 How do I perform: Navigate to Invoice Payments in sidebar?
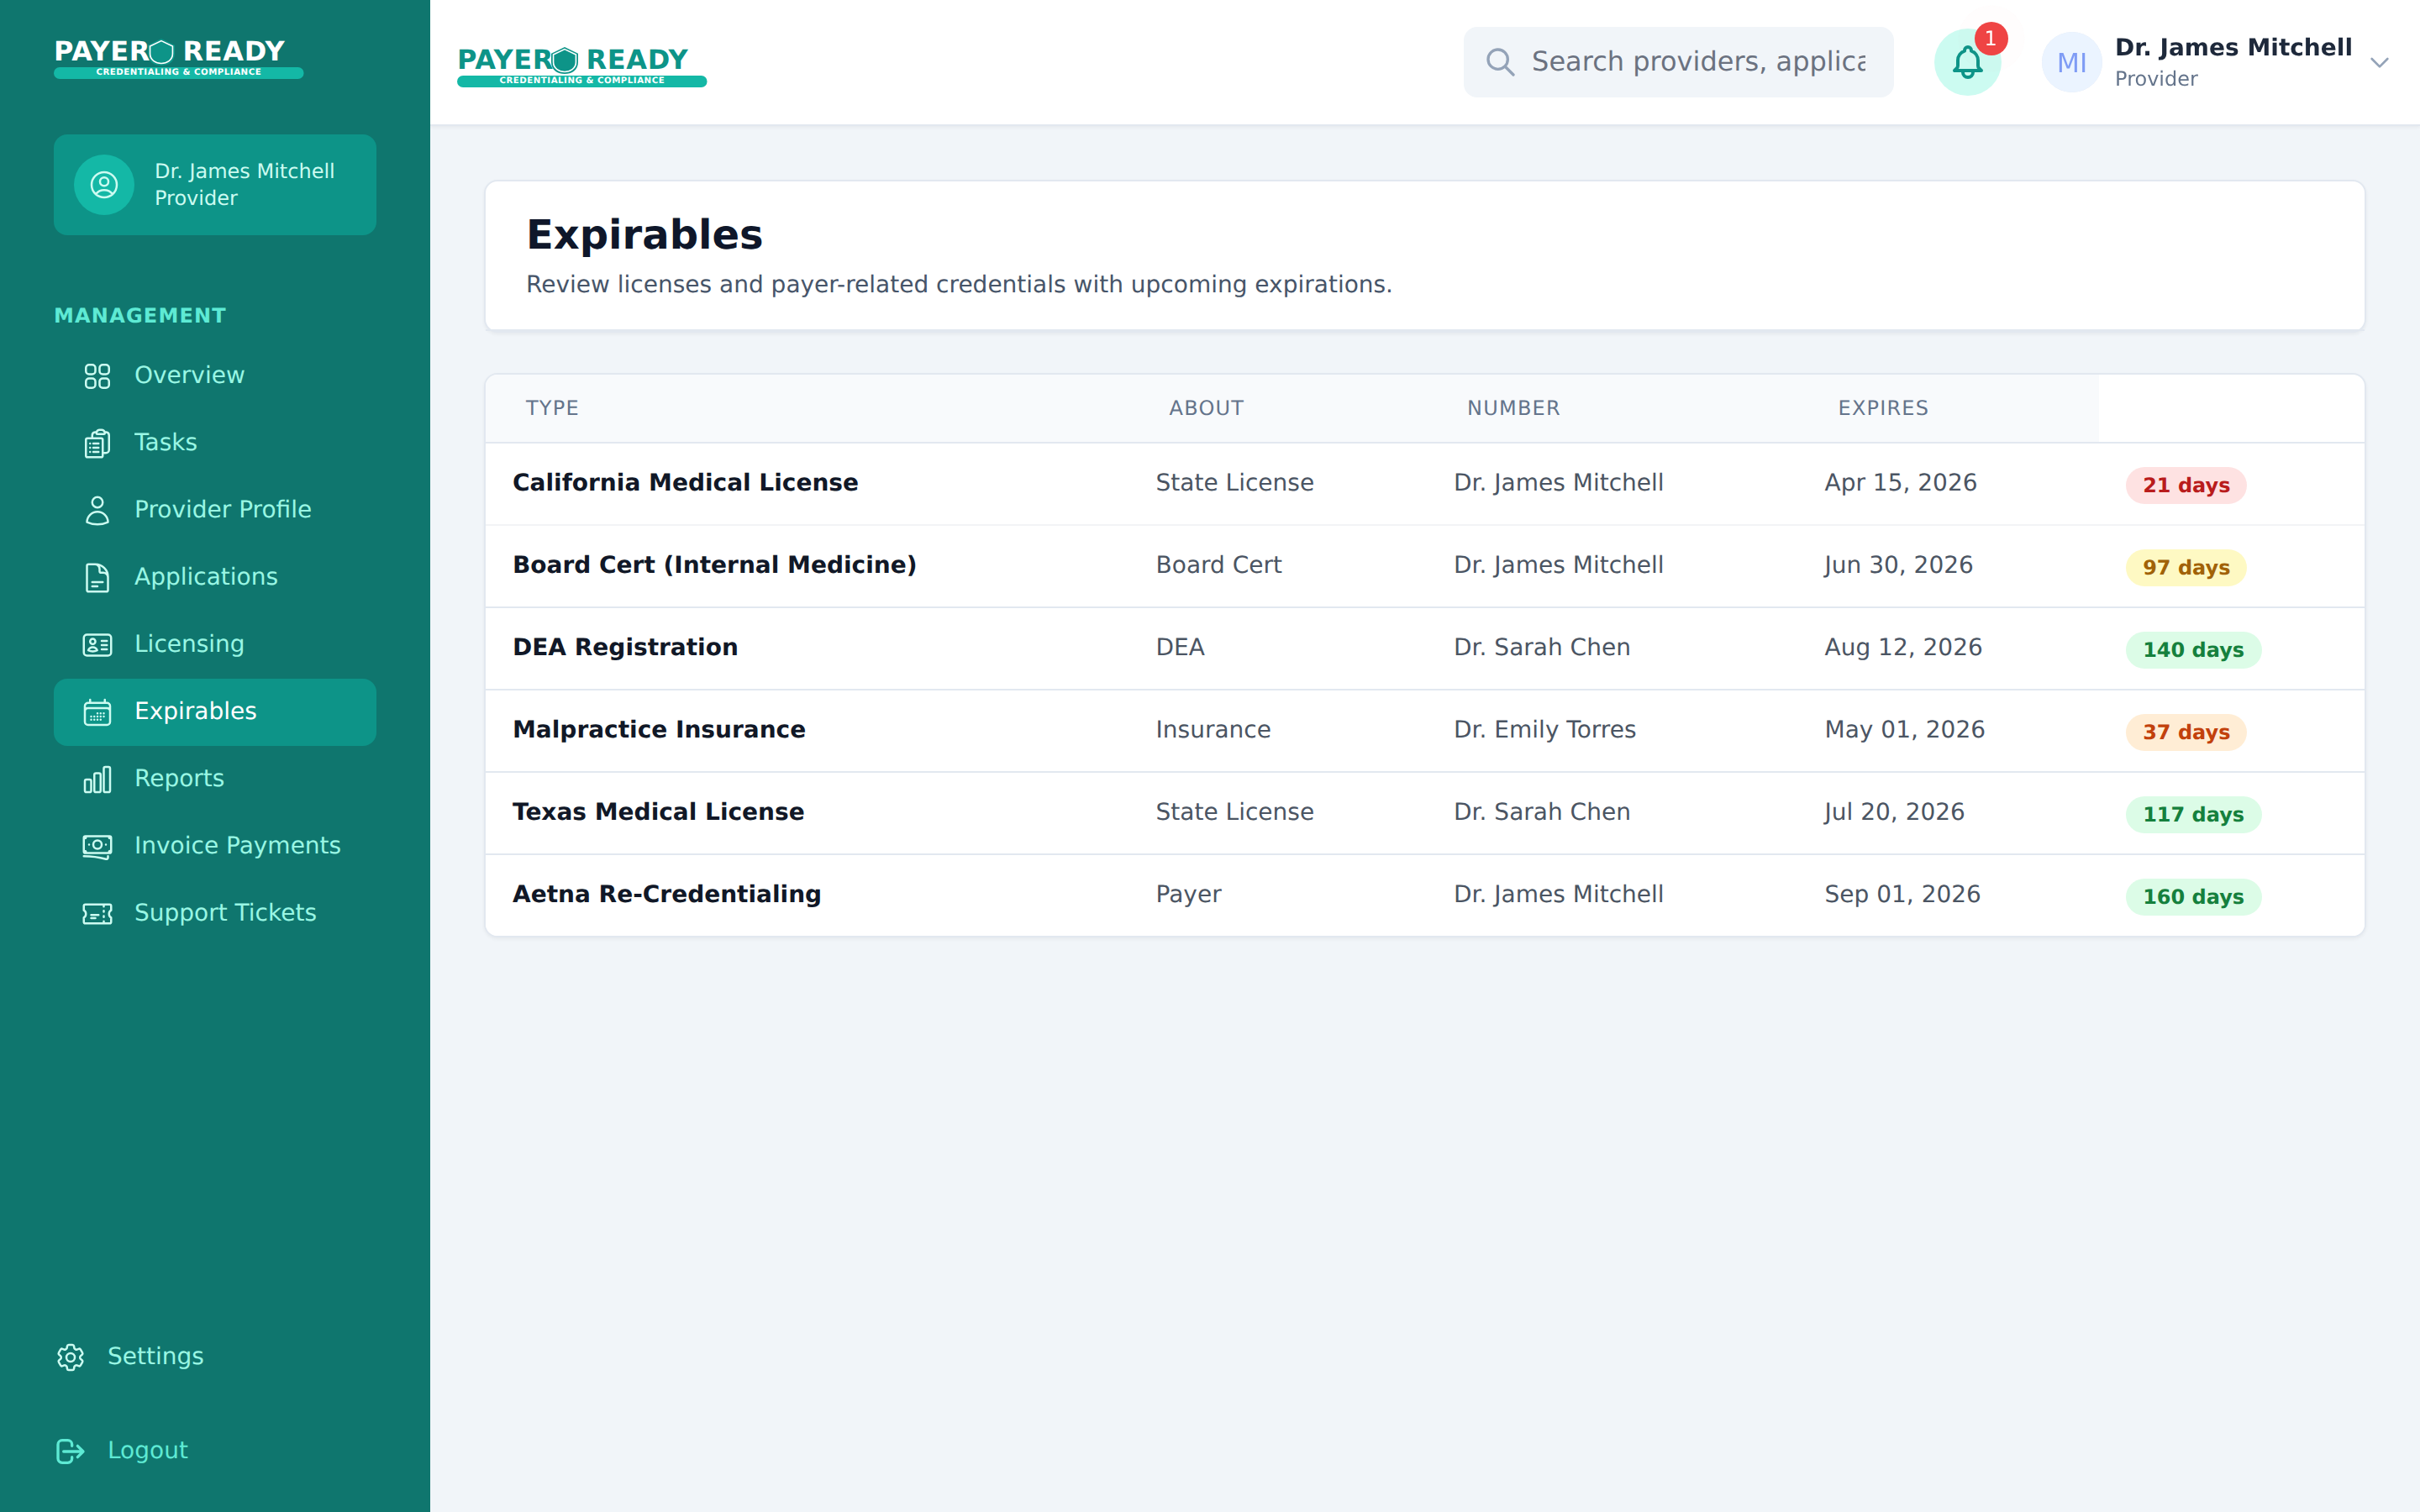click(237, 846)
